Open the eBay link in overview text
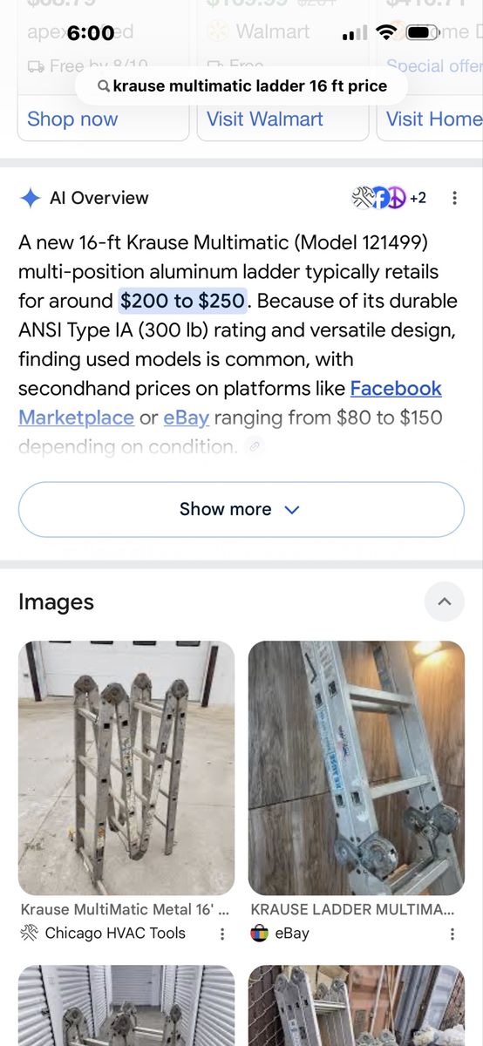Image resolution: width=483 pixels, height=1046 pixels. (187, 418)
